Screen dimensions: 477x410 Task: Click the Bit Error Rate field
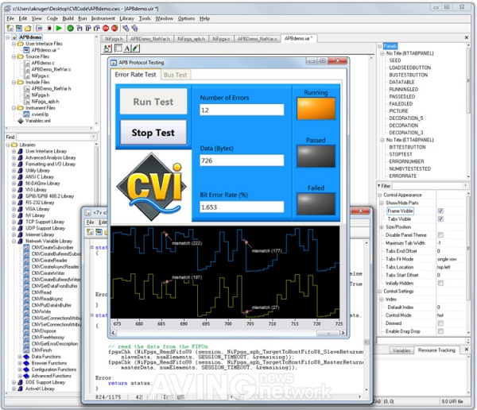tap(242, 207)
